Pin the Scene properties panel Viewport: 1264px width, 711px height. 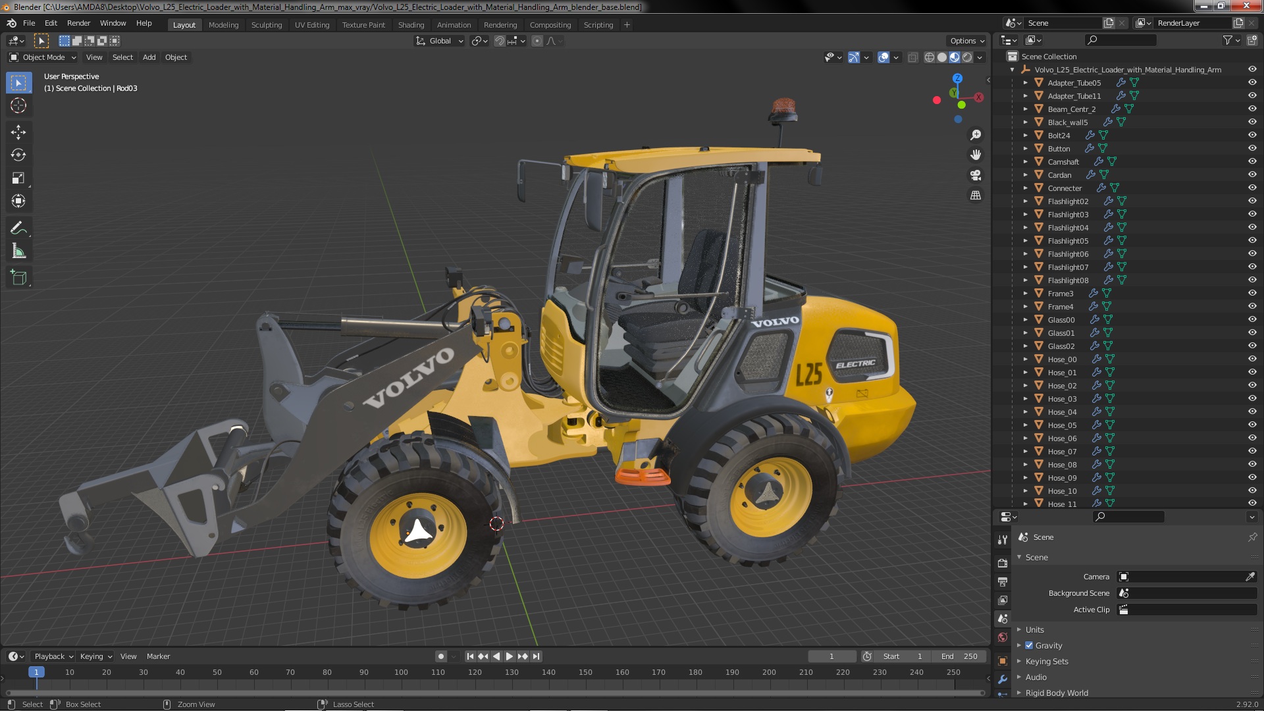(1252, 537)
